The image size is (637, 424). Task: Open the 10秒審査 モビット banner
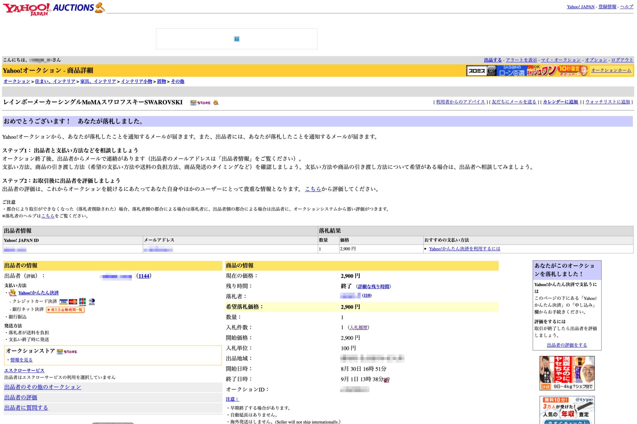[x=573, y=71]
